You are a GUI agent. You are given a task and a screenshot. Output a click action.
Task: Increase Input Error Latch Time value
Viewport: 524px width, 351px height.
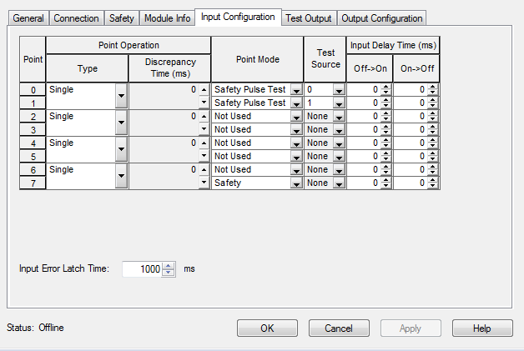[169, 266]
